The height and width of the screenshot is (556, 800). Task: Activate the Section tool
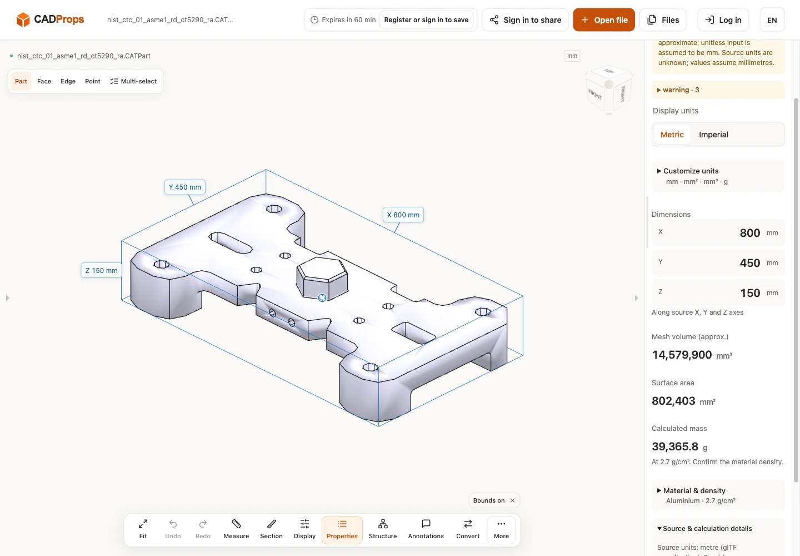click(271, 530)
